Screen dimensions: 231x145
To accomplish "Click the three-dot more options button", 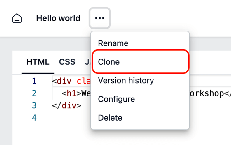I will [99, 18].
